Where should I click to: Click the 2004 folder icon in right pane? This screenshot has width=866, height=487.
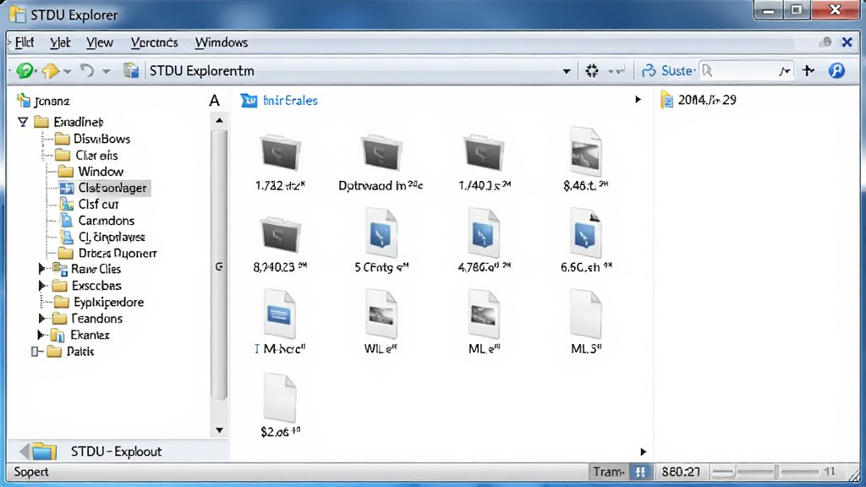(667, 100)
